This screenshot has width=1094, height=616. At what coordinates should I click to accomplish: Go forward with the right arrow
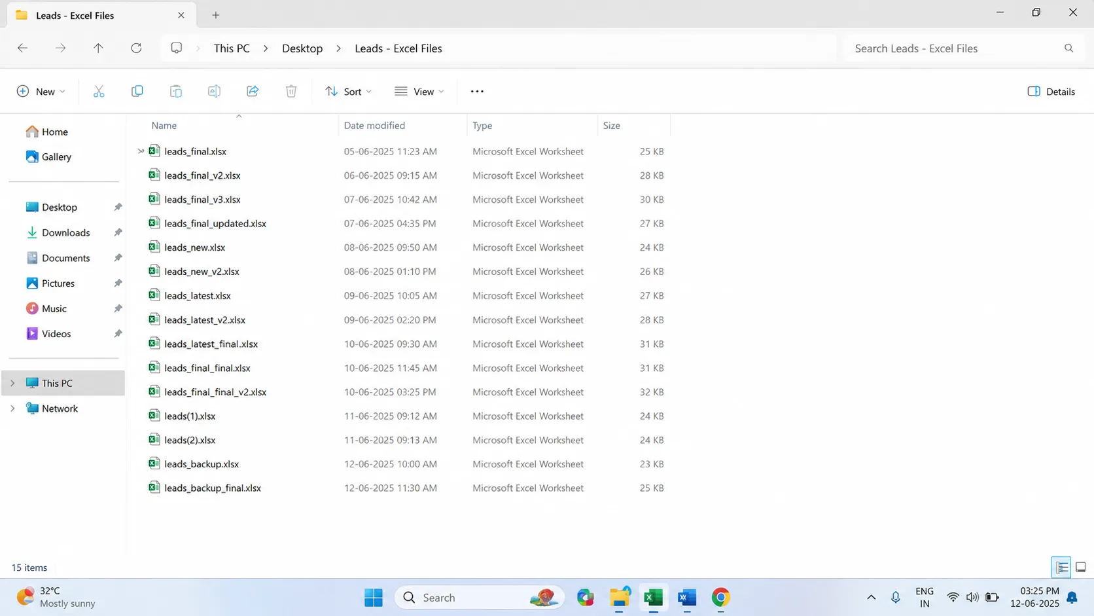(60, 48)
